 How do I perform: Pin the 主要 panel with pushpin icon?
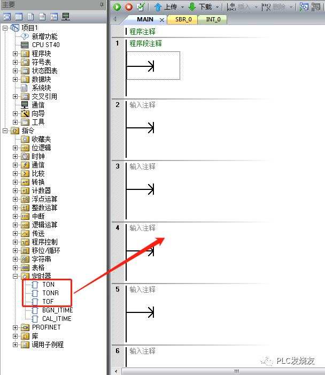tap(102, 5)
